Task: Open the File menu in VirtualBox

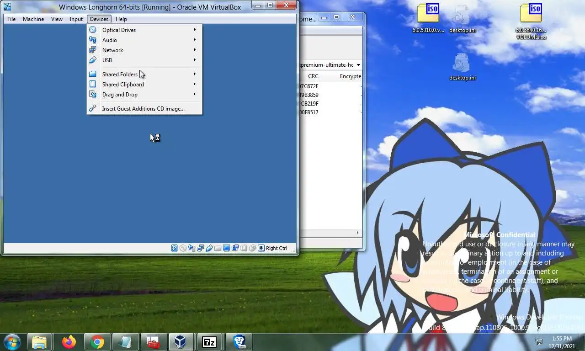Action: click(x=11, y=19)
